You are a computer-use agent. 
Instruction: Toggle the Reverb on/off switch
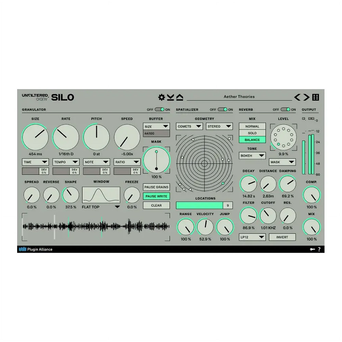click(x=285, y=109)
